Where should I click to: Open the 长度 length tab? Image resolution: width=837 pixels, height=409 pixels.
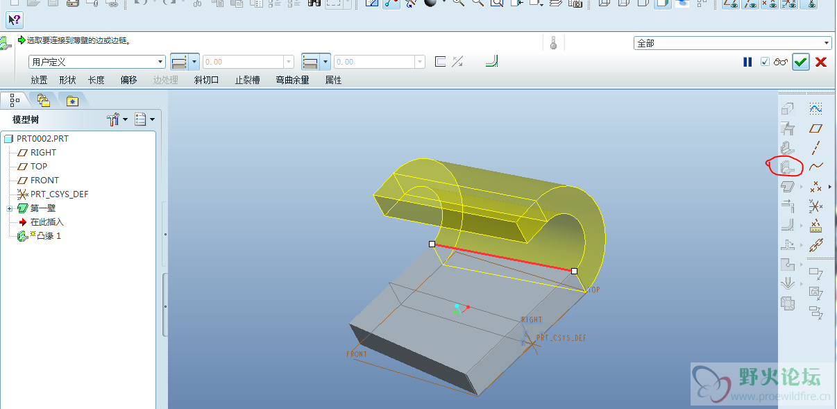(96, 80)
